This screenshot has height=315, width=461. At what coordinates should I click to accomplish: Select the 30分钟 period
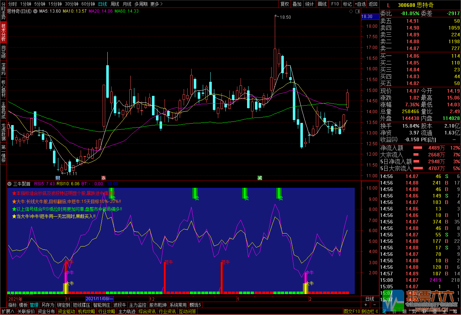coord(71,4)
